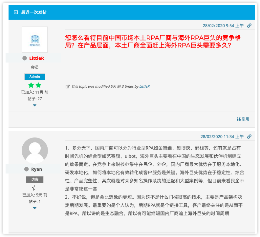Click the edit pencil icon beside modification notice
Screen dimensions: 260x237
[x=68, y=86]
